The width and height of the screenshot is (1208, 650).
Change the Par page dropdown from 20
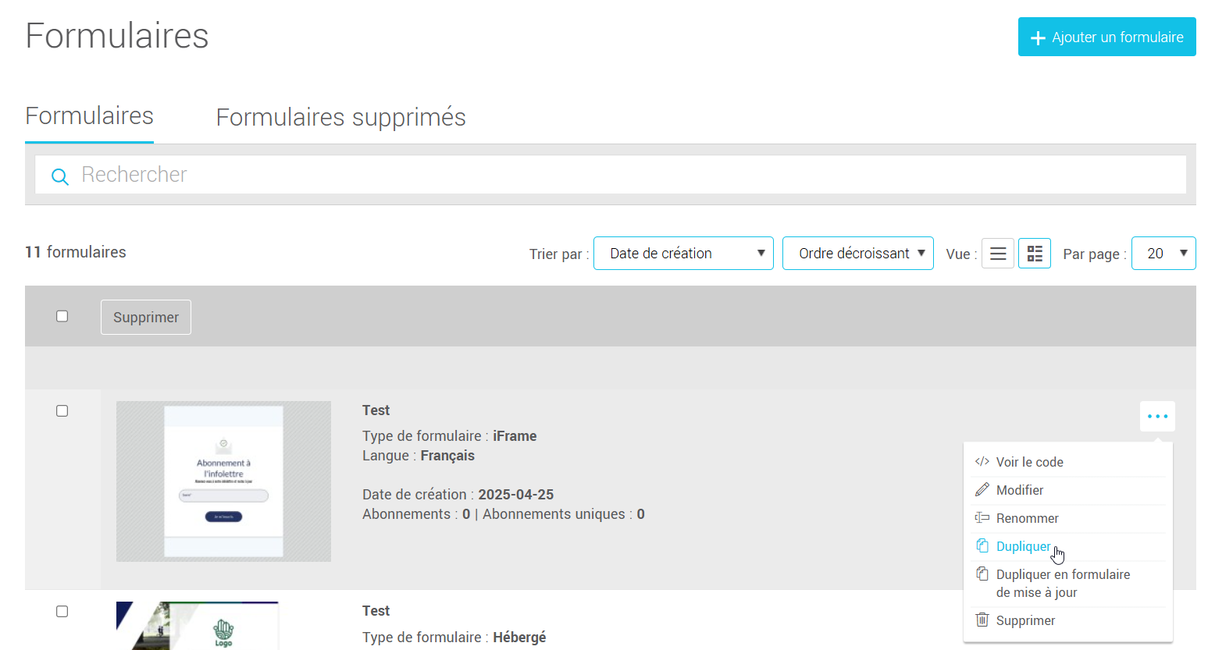1163,253
